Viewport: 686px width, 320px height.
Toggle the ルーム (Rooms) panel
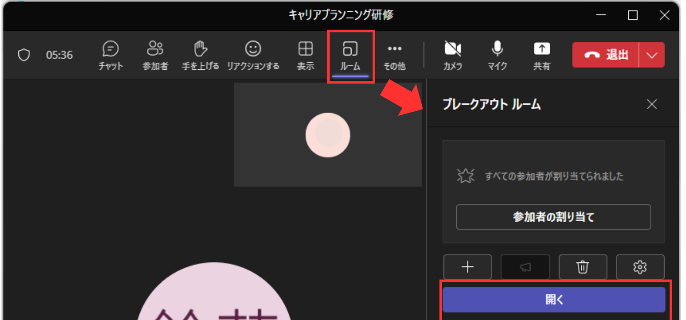[350, 55]
